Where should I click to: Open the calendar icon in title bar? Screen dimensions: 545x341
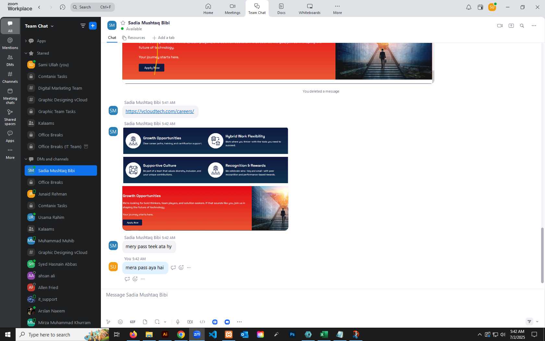[480, 7]
